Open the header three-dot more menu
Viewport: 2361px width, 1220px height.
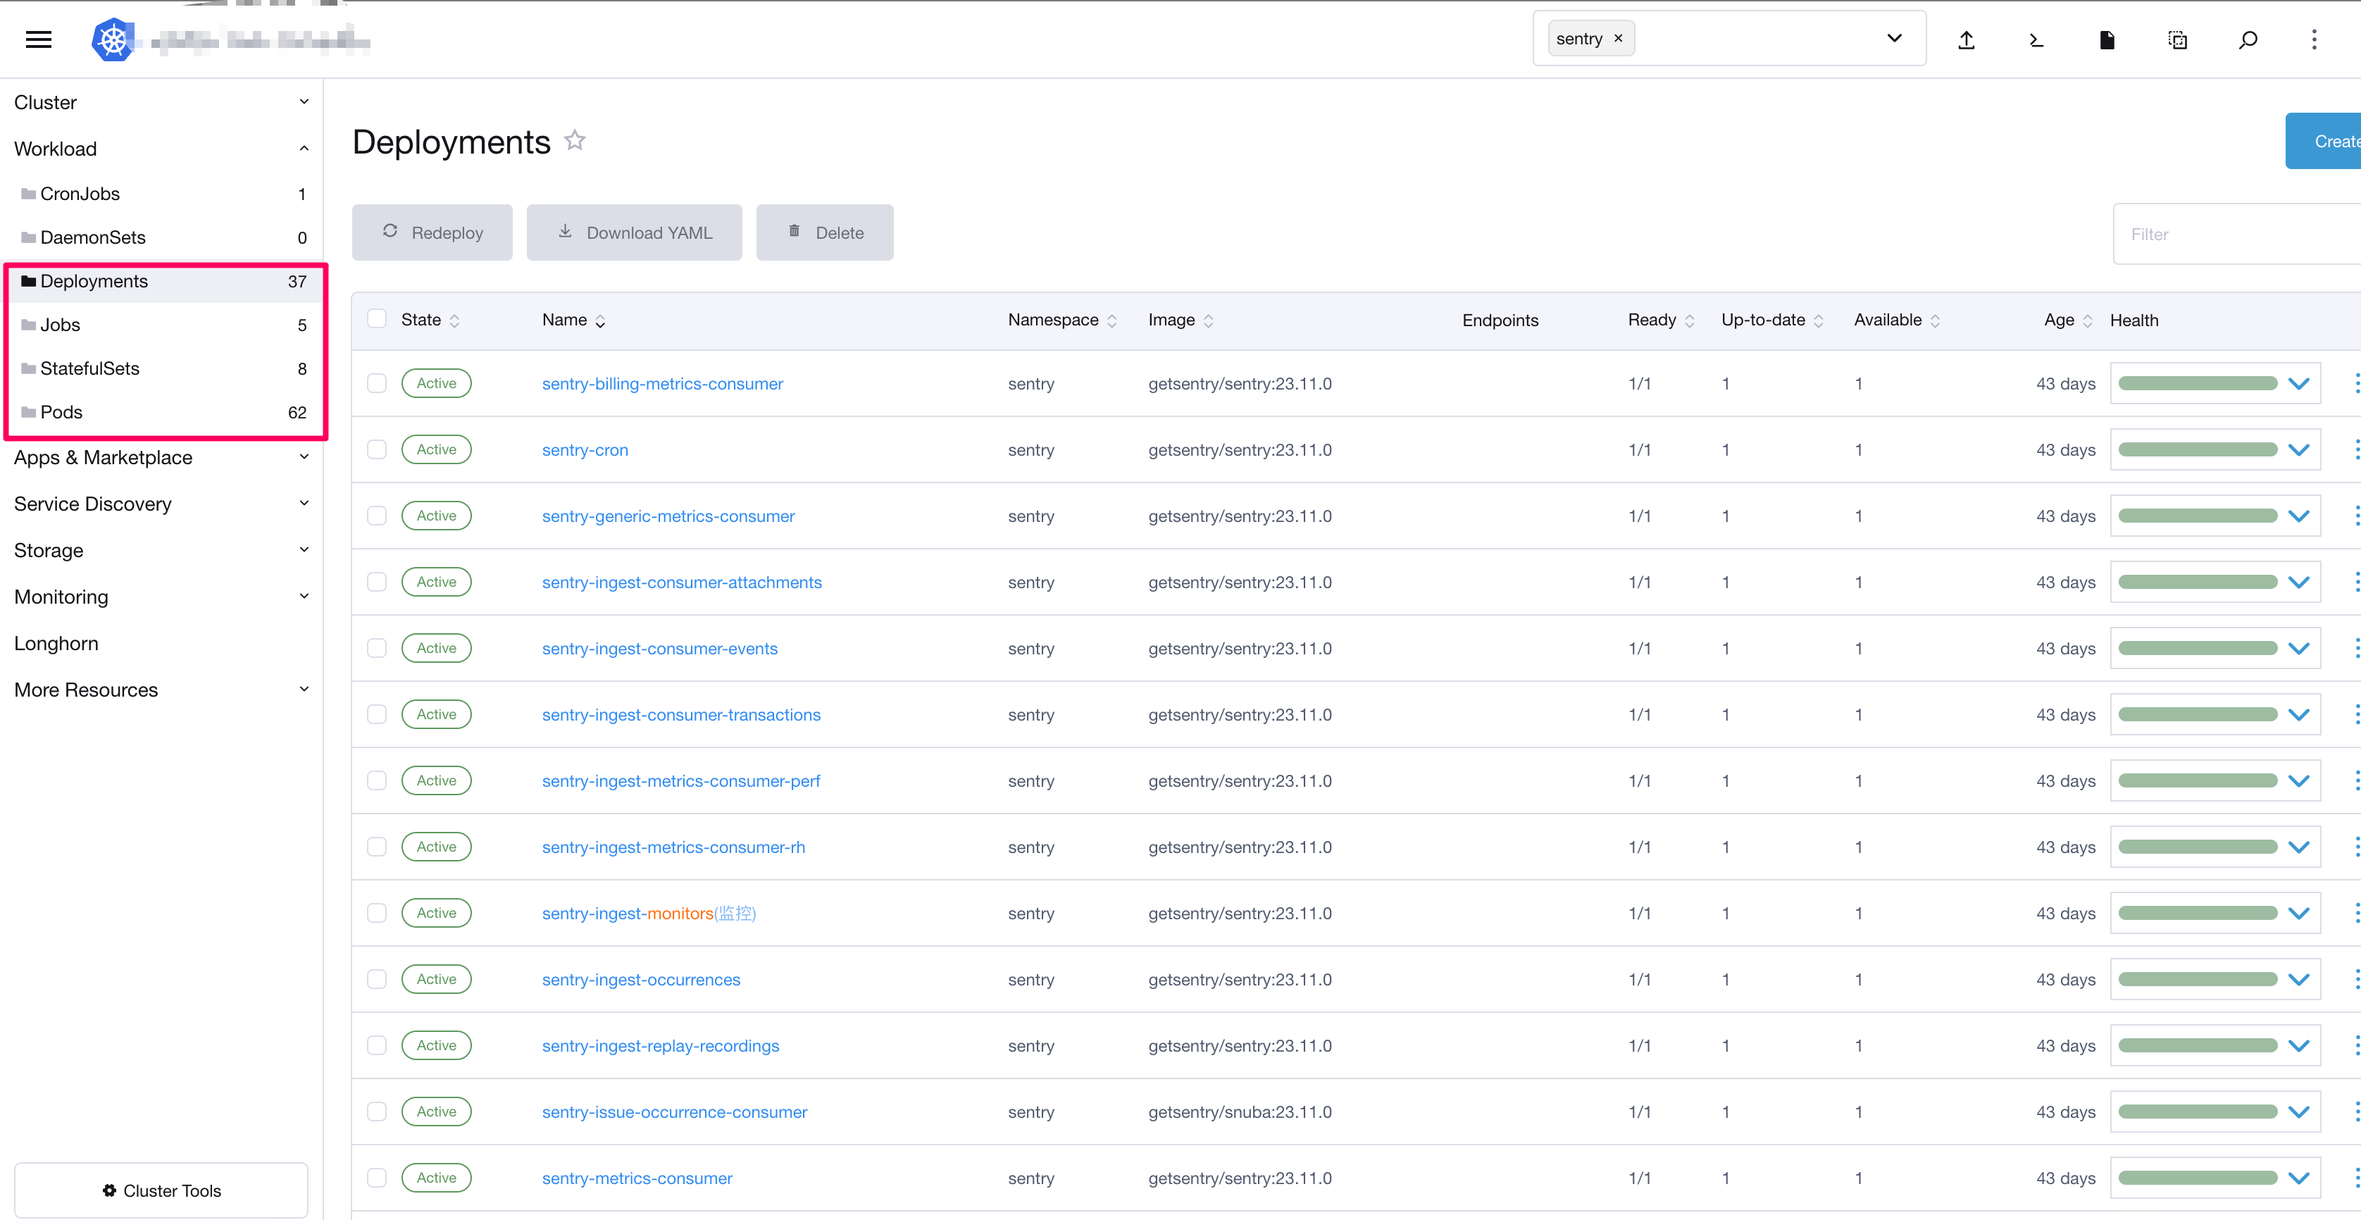pos(2315,39)
